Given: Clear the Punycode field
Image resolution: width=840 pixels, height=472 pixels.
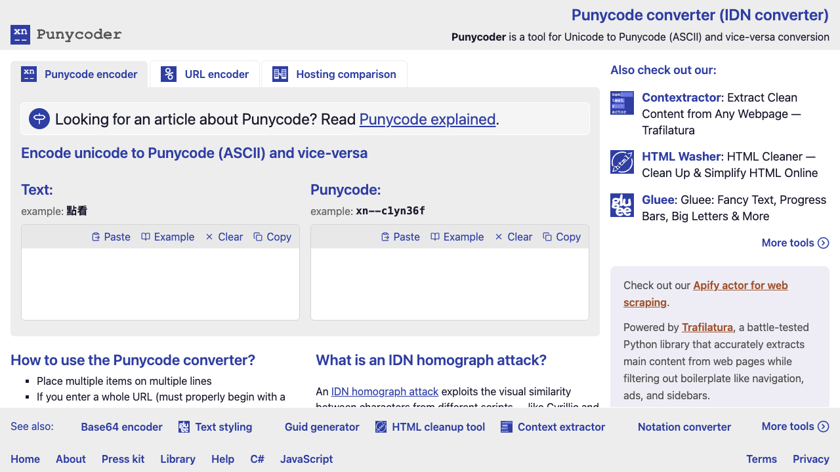Looking at the screenshot, I should 513,237.
